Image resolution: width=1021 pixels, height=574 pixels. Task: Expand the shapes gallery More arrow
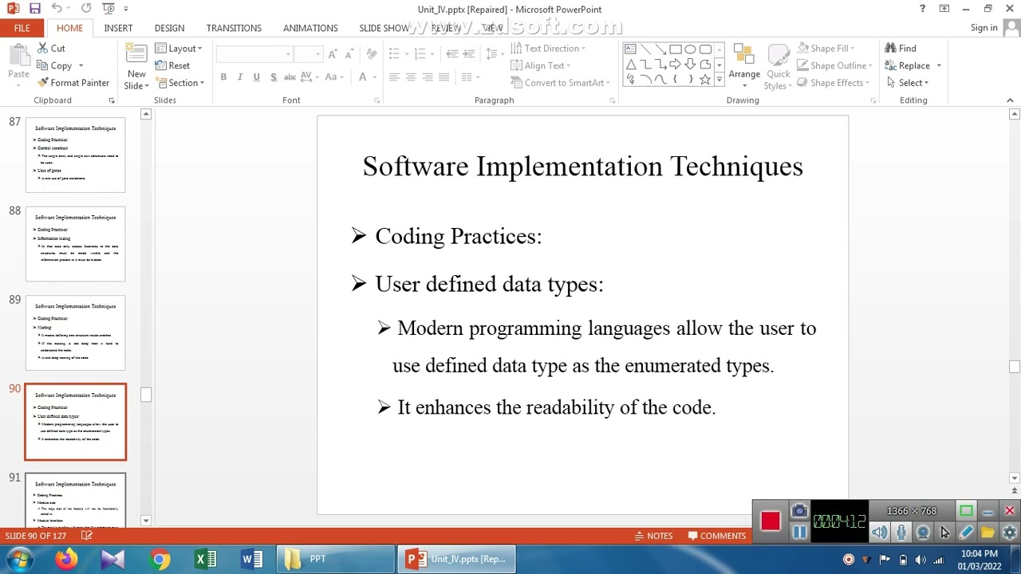coord(719,79)
